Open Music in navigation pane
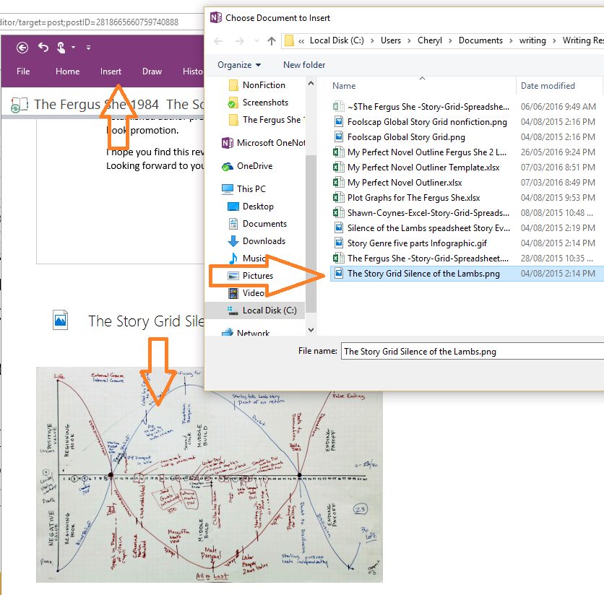The height and width of the screenshot is (595, 604). (246, 259)
